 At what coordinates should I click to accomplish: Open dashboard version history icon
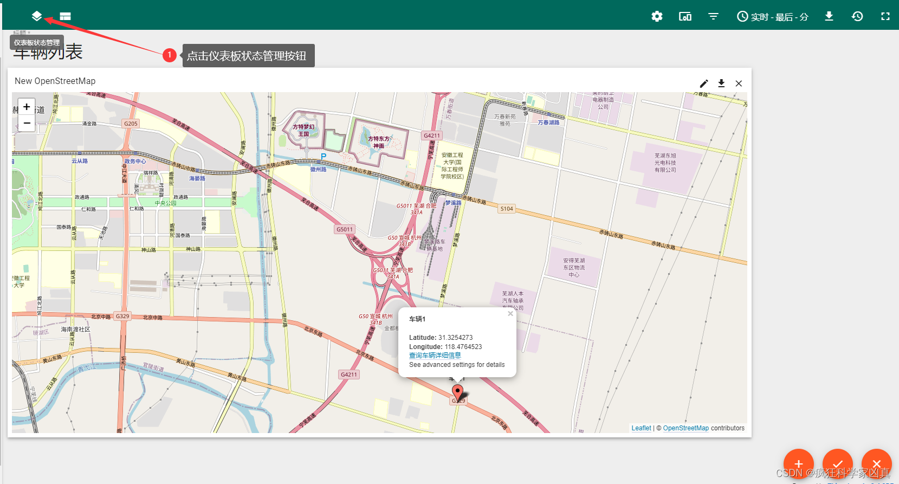[857, 16]
